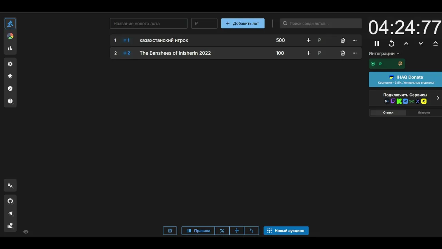This screenshot has width=442, height=249.
Task: Click the 100 amount value
Action: click(x=280, y=53)
